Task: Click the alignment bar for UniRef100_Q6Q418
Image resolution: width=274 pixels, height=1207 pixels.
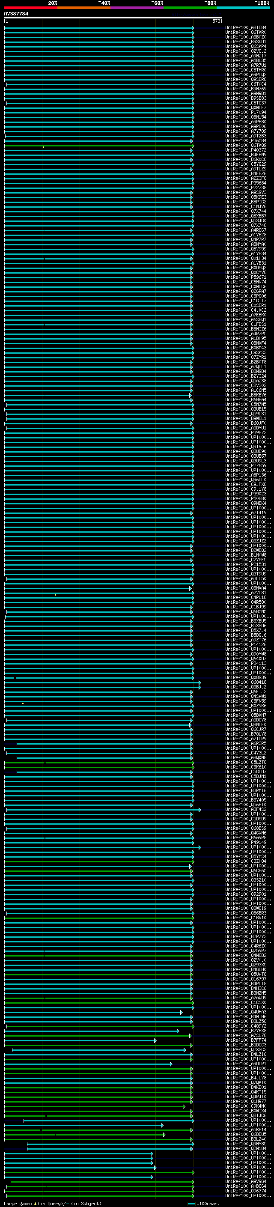Action: coord(103,682)
